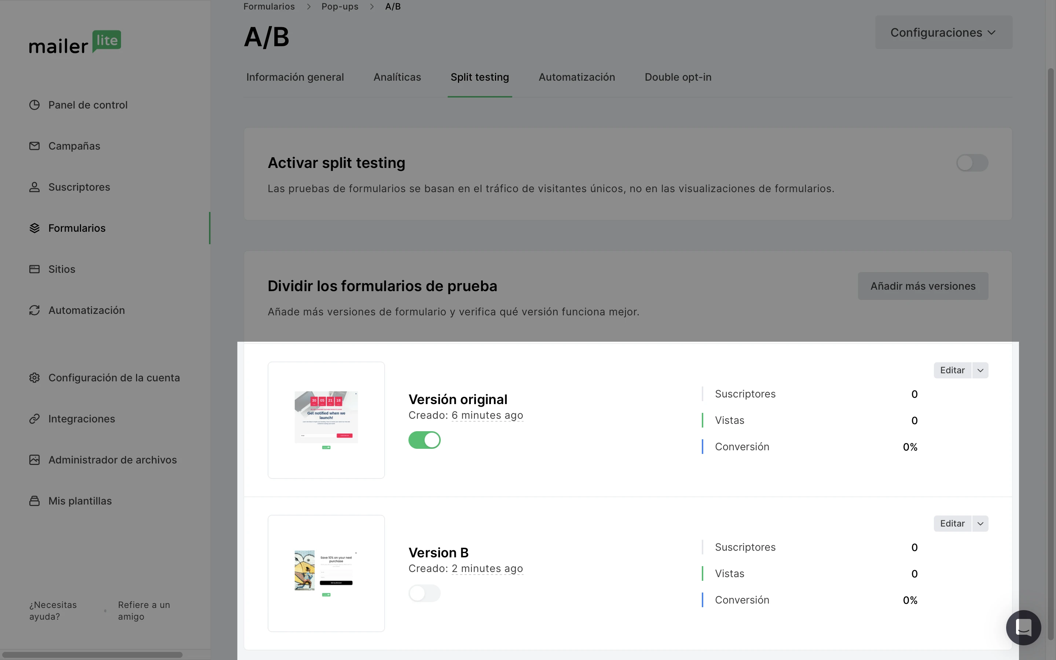The image size is (1056, 660).
Task: Go to Pop-ups in the breadcrumb
Action: pyautogui.click(x=340, y=7)
